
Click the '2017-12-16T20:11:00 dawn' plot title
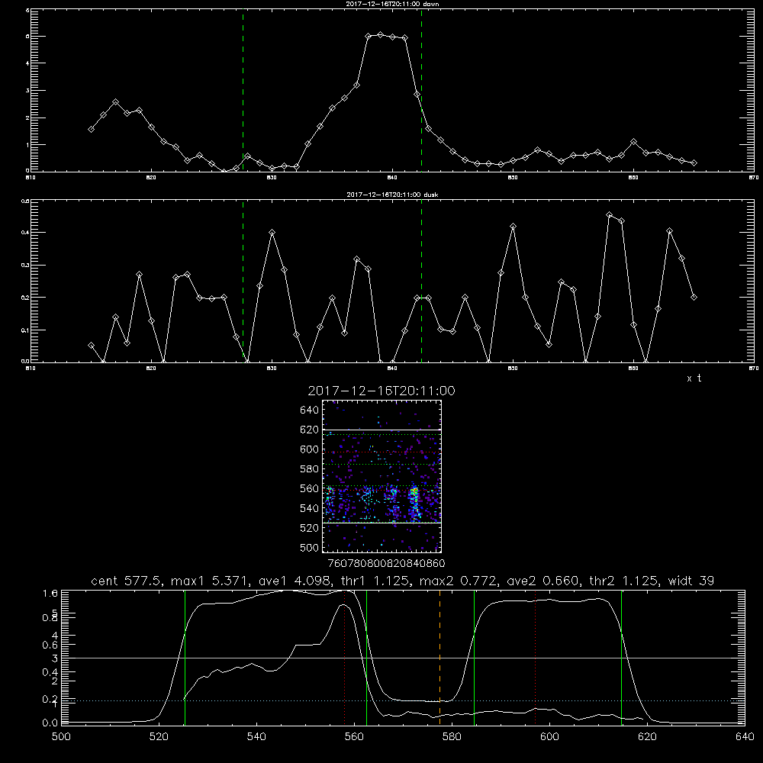click(x=392, y=4)
